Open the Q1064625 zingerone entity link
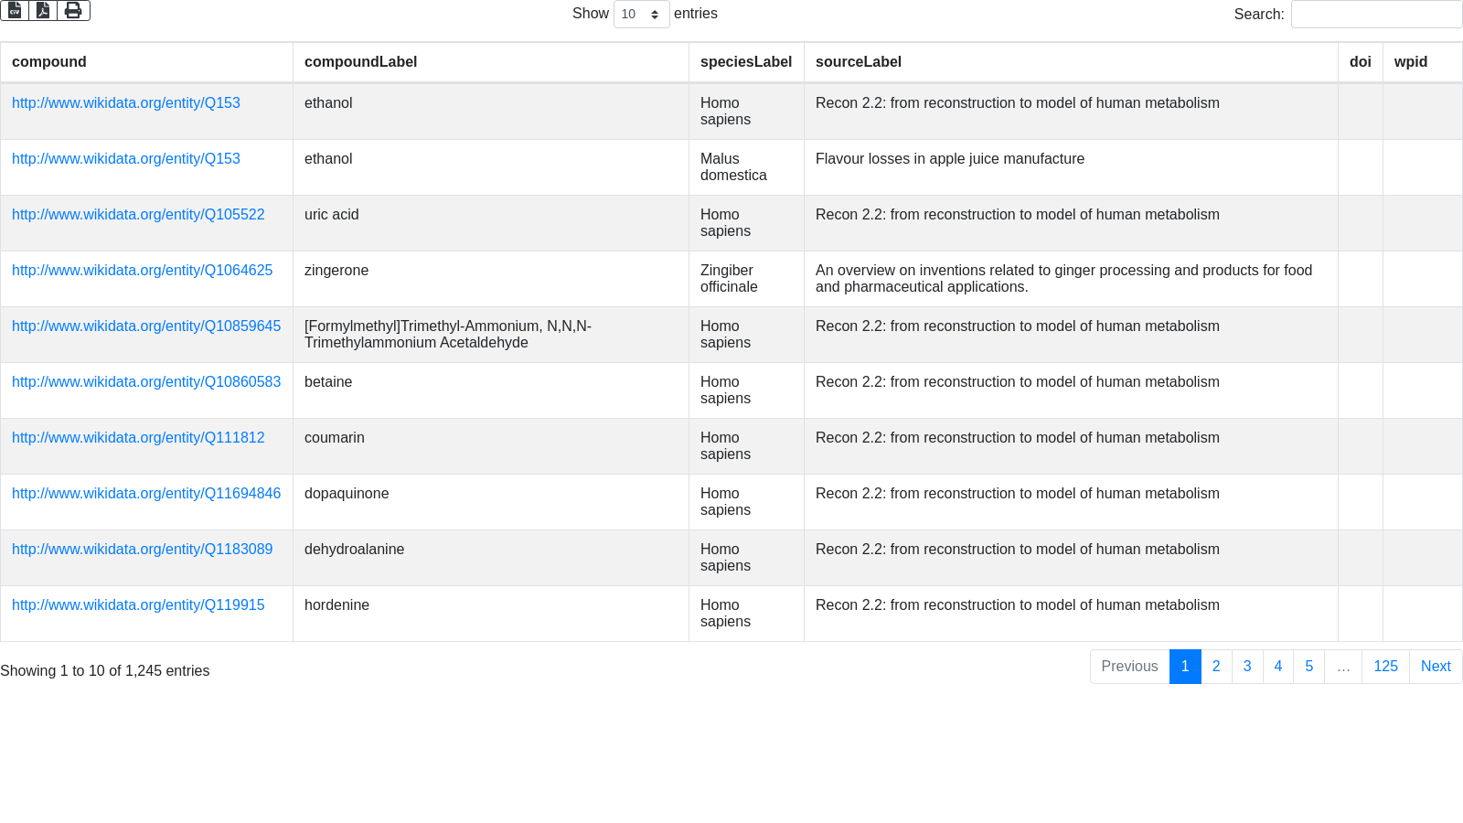The image size is (1463, 823). click(x=142, y=271)
